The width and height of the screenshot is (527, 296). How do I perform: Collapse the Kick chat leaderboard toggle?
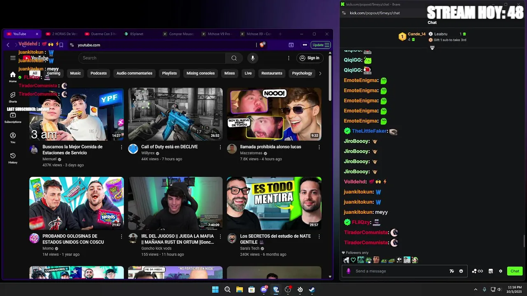pyautogui.click(x=432, y=48)
